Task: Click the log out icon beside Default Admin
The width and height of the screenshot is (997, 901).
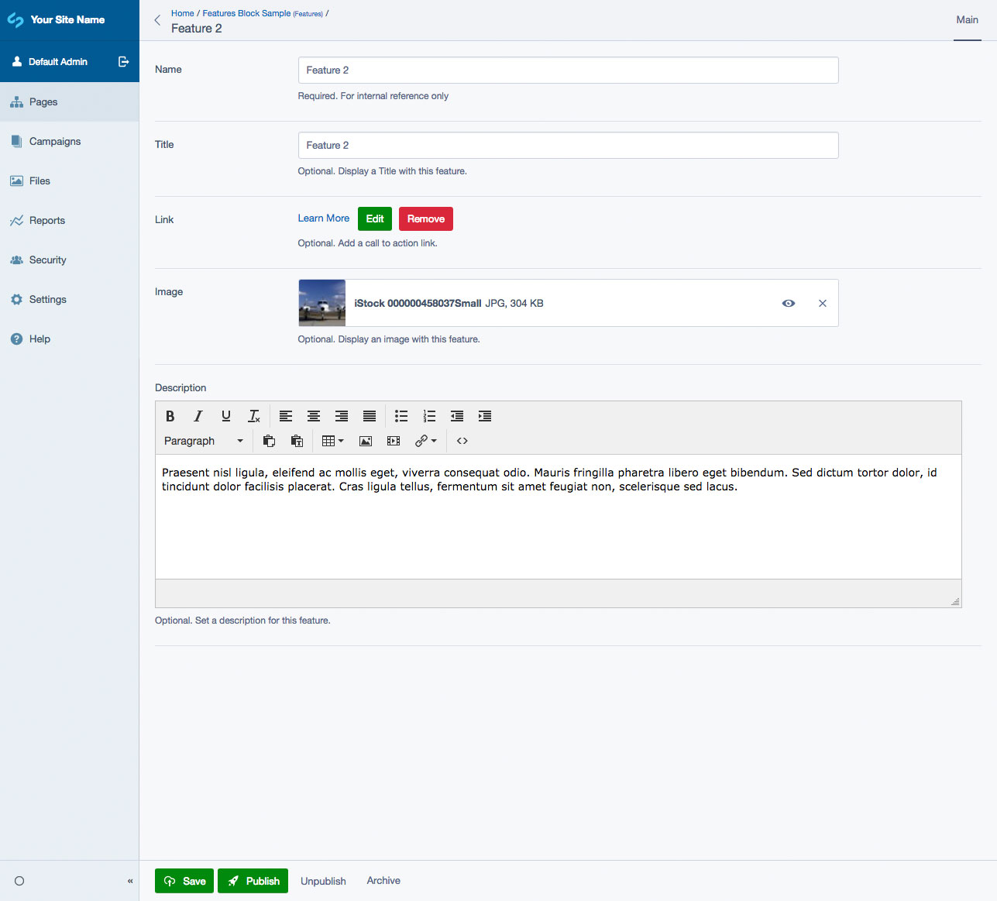Action: coord(123,62)
